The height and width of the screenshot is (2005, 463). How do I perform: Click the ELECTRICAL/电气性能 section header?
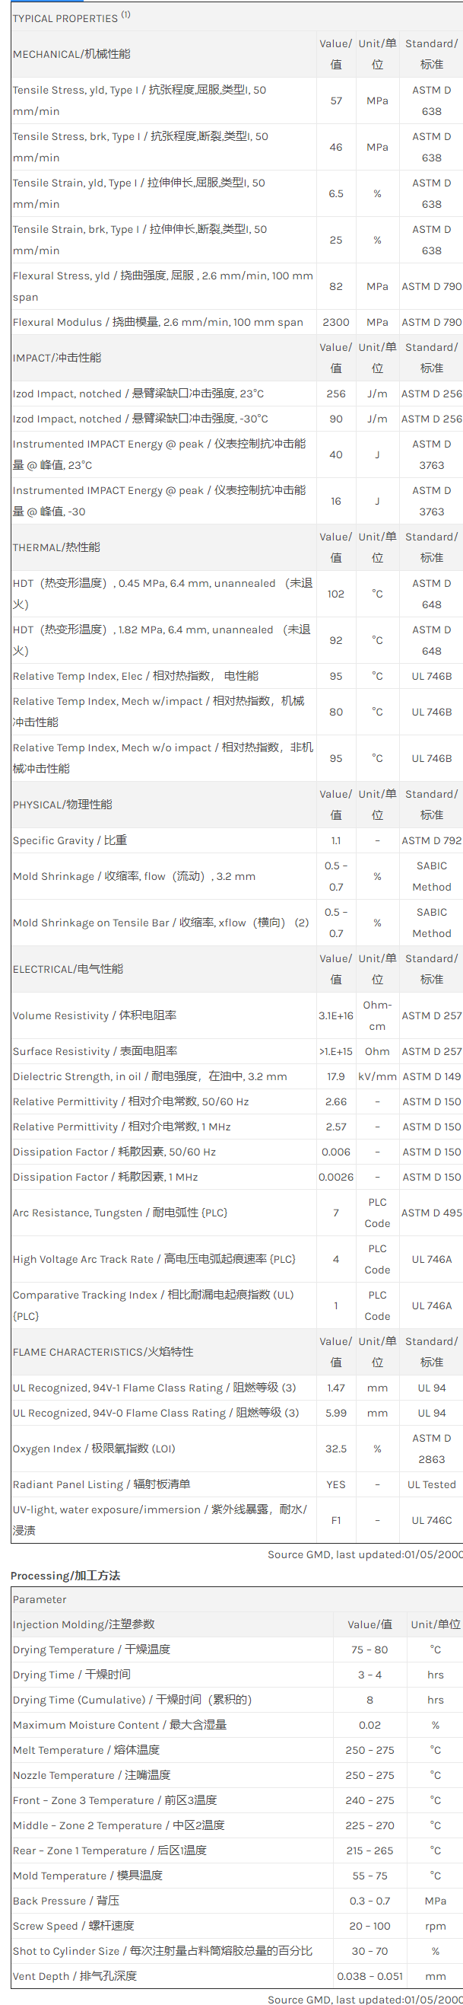pyautogui.click(x=68, y=969)
